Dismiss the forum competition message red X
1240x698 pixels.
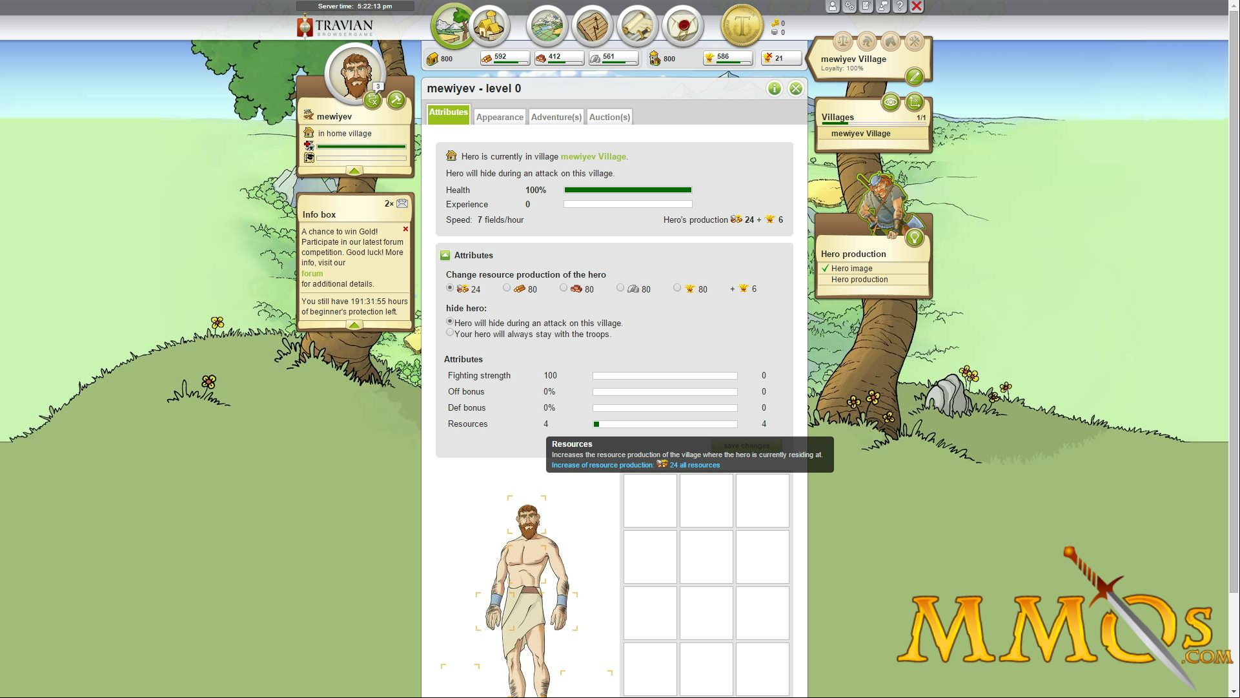(x=405, y=229)
